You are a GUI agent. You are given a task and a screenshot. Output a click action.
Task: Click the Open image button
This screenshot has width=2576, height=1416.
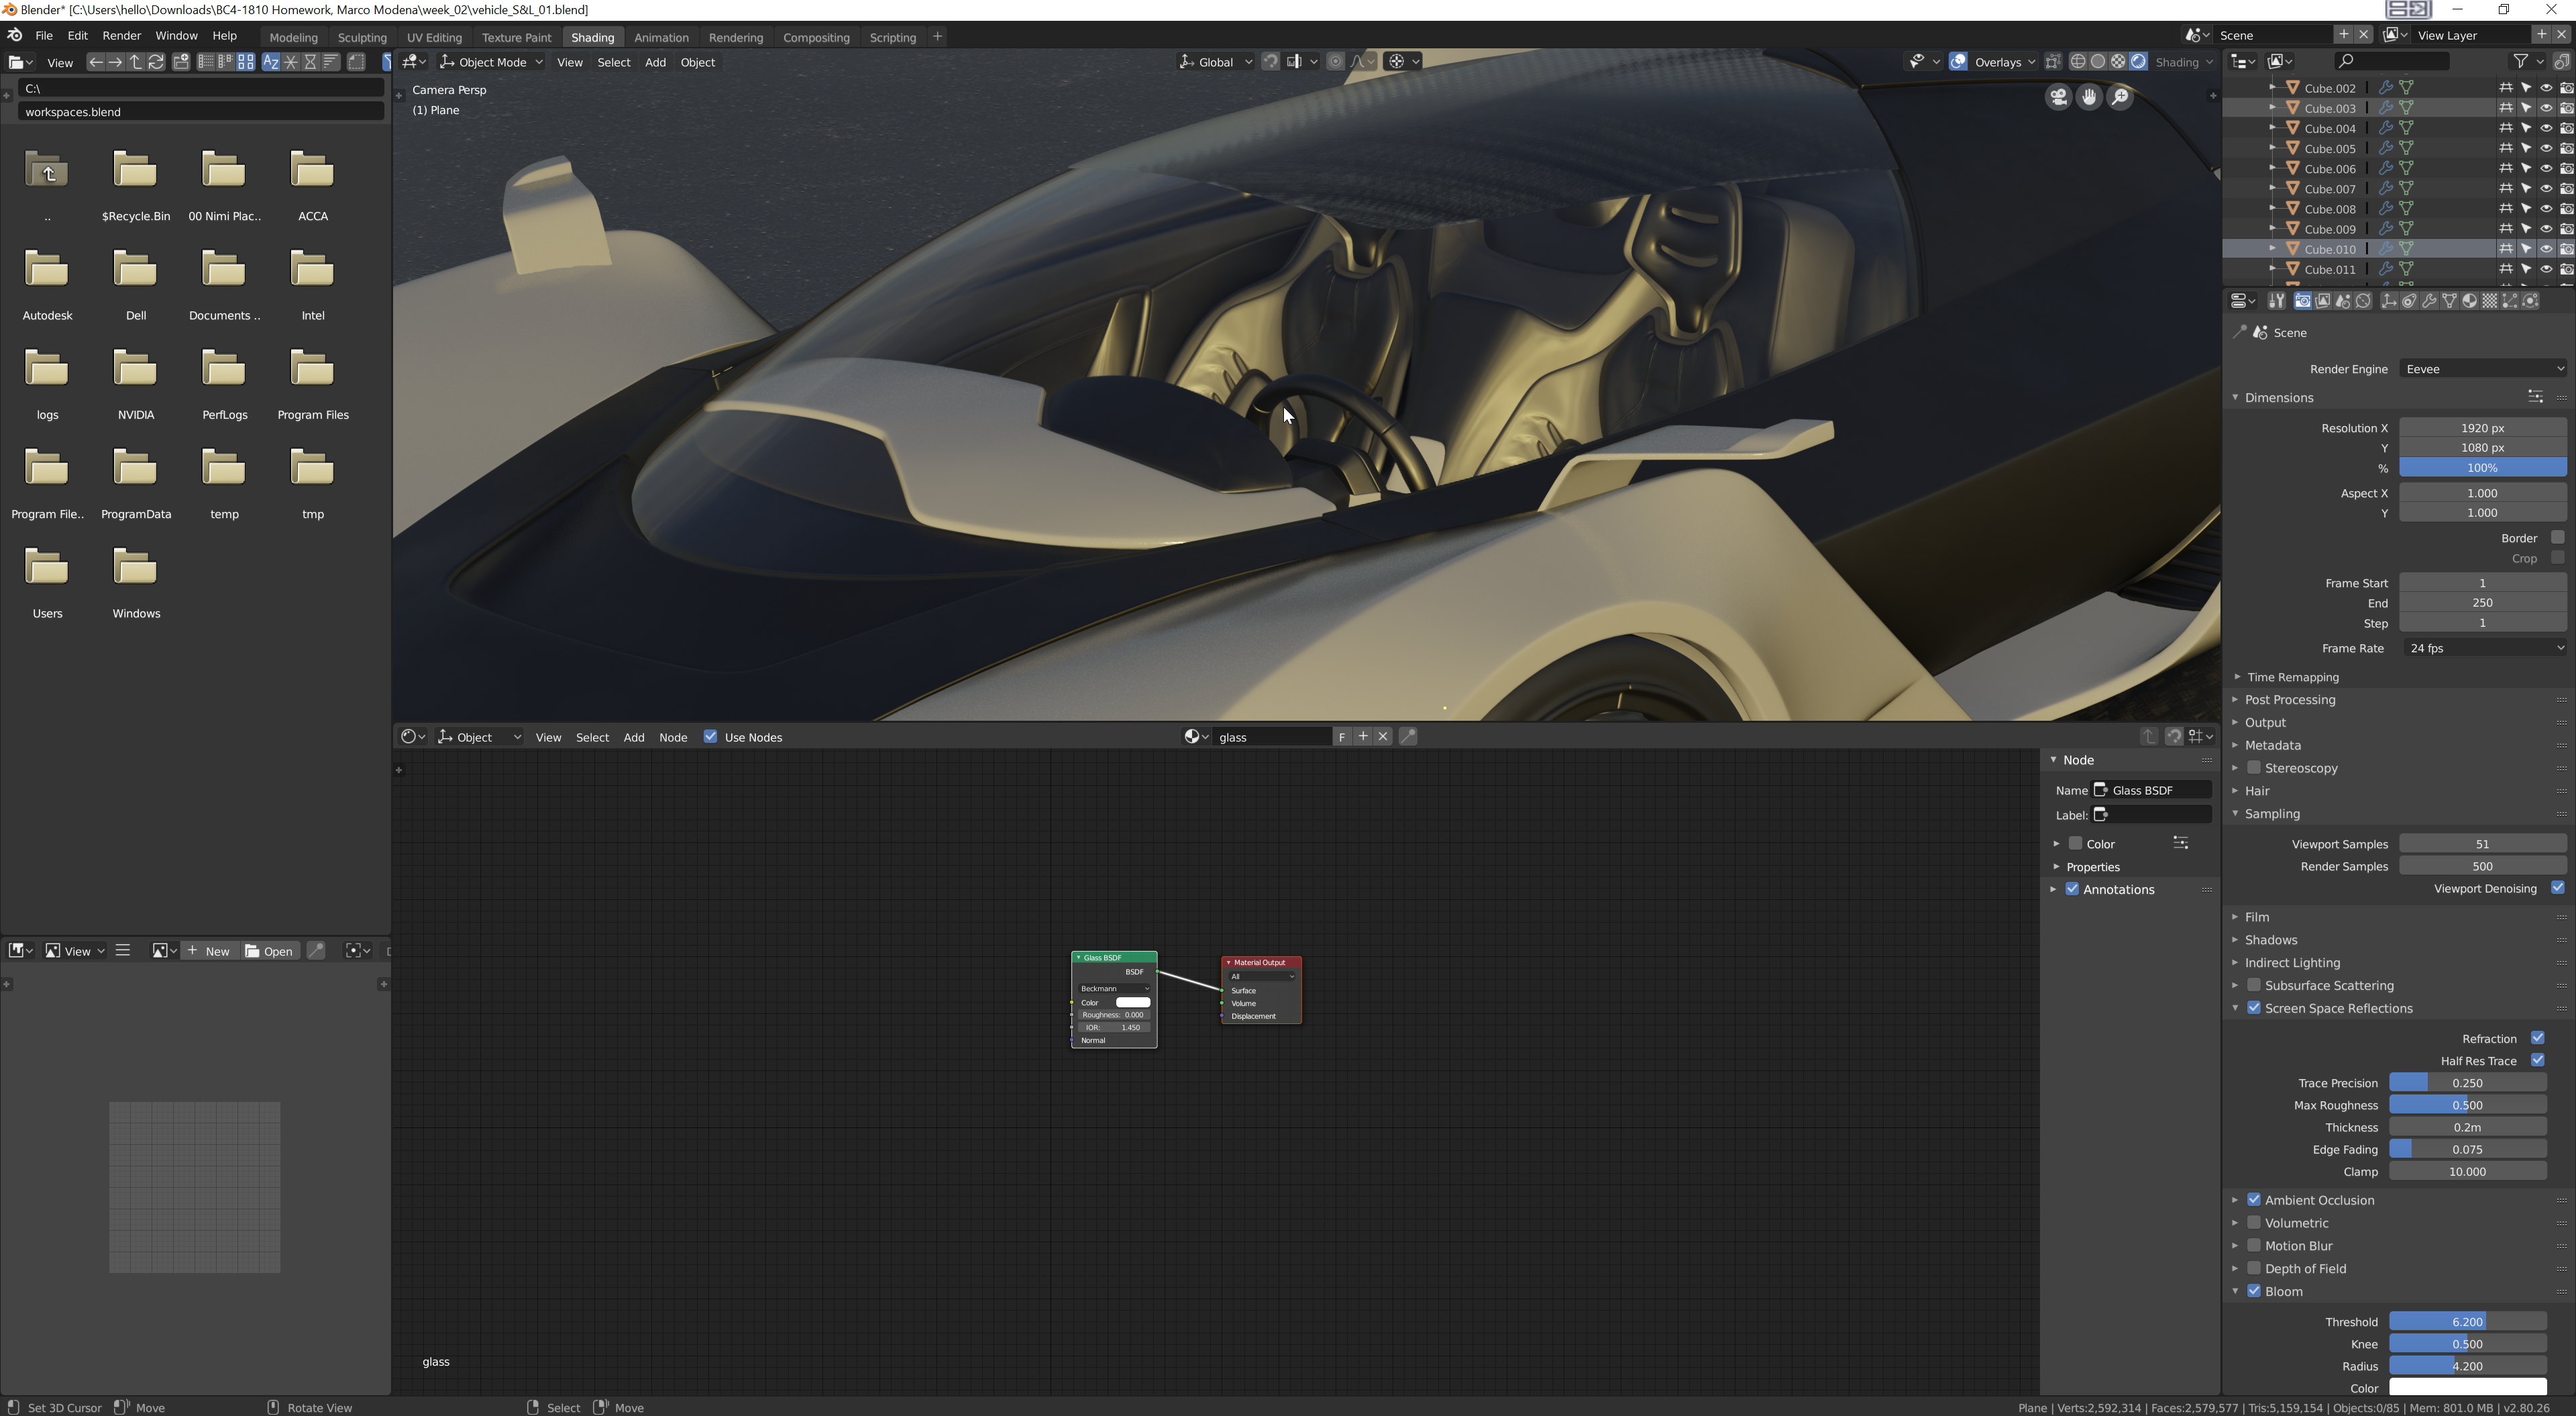tap(269, 951)
